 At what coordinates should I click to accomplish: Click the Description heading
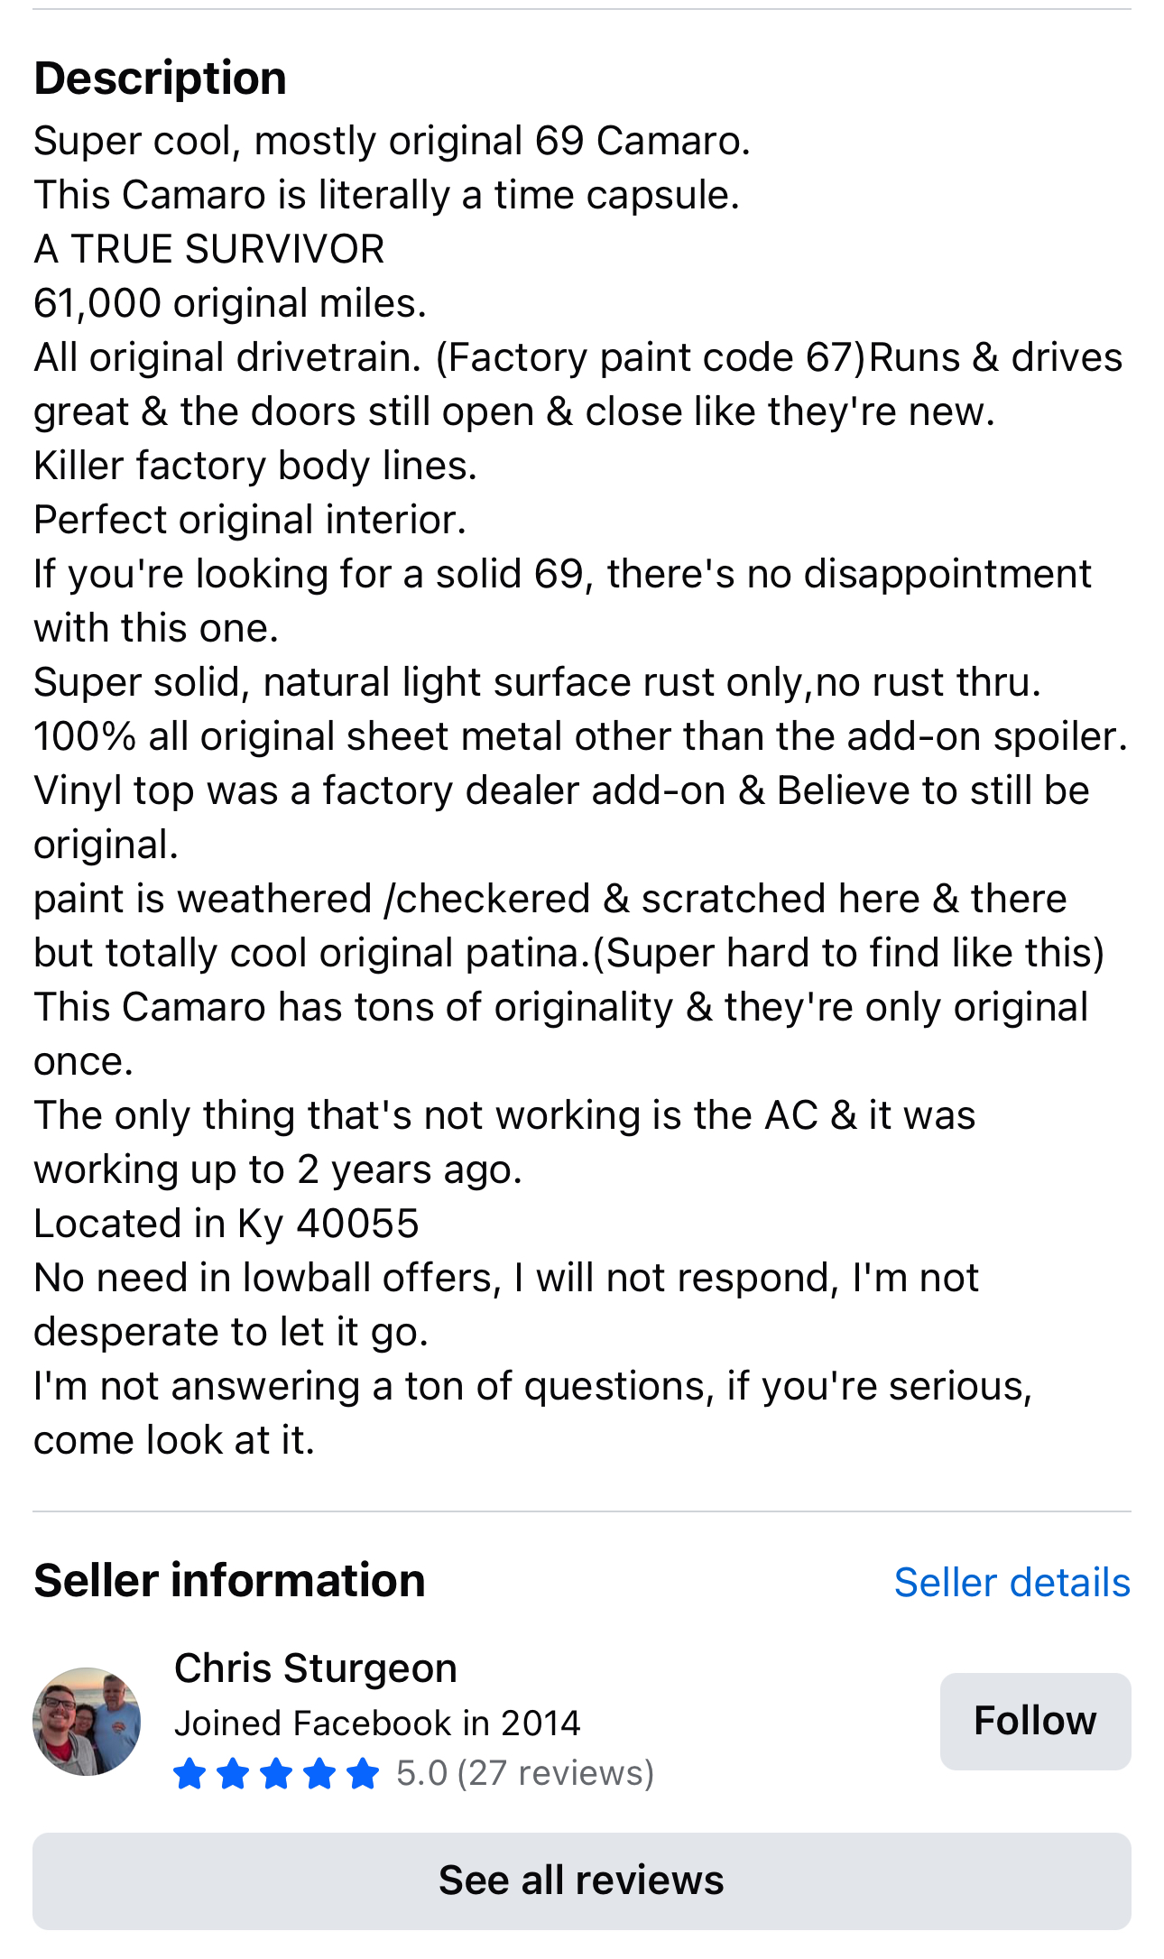coord(161,79)
